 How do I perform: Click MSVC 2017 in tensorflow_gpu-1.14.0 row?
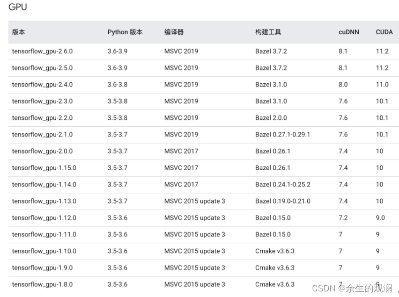[x=181, y=185]
